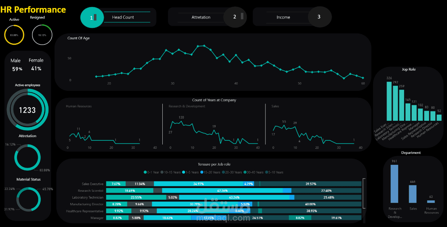Click the HR Performance title
Viewport: 447px width, 227px height.
point(33,10)
